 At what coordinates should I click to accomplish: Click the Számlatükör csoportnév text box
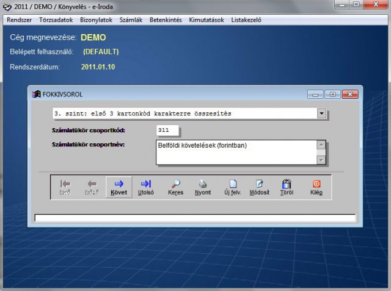pyautogui.click(x=235, y=153)
